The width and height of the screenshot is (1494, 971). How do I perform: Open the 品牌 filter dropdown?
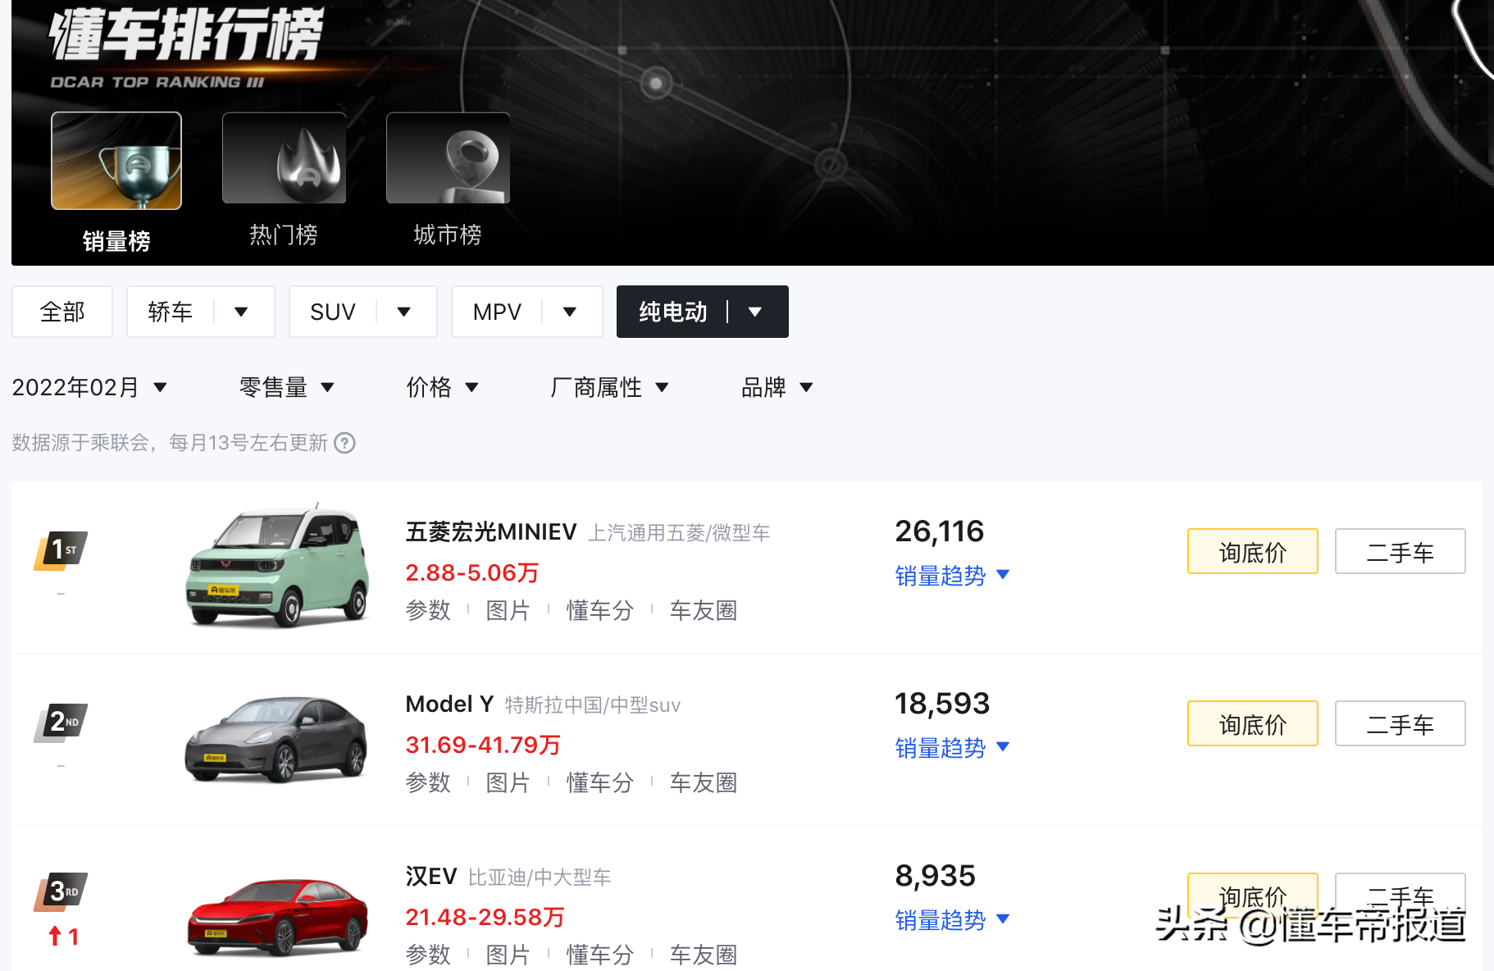point(777,387)
